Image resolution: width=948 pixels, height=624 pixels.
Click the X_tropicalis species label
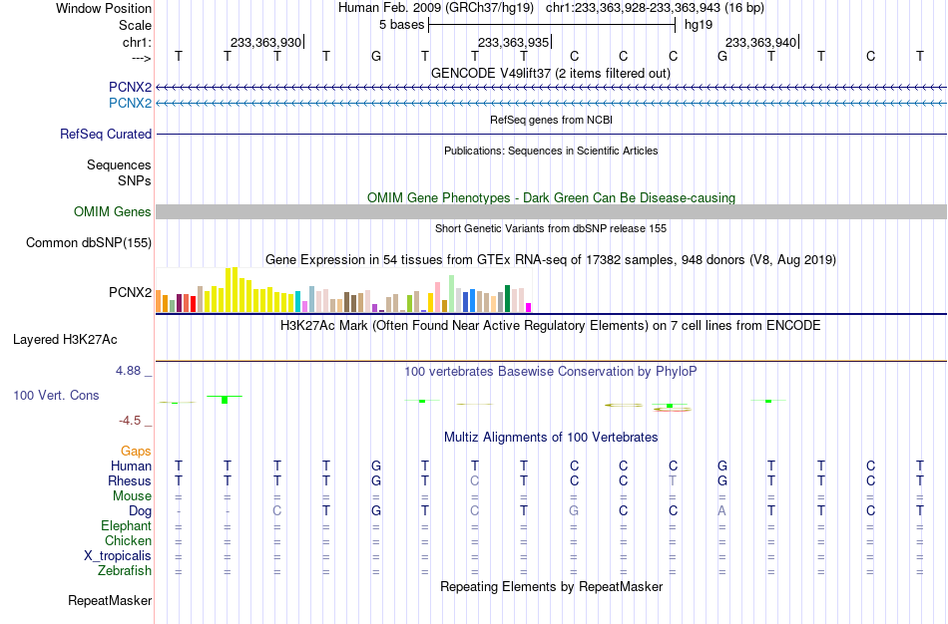tap(118, 556)
